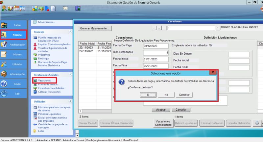Click Cancelar in the Seleccione dialog
Screen dimensions: 263x142
(184, 95)
